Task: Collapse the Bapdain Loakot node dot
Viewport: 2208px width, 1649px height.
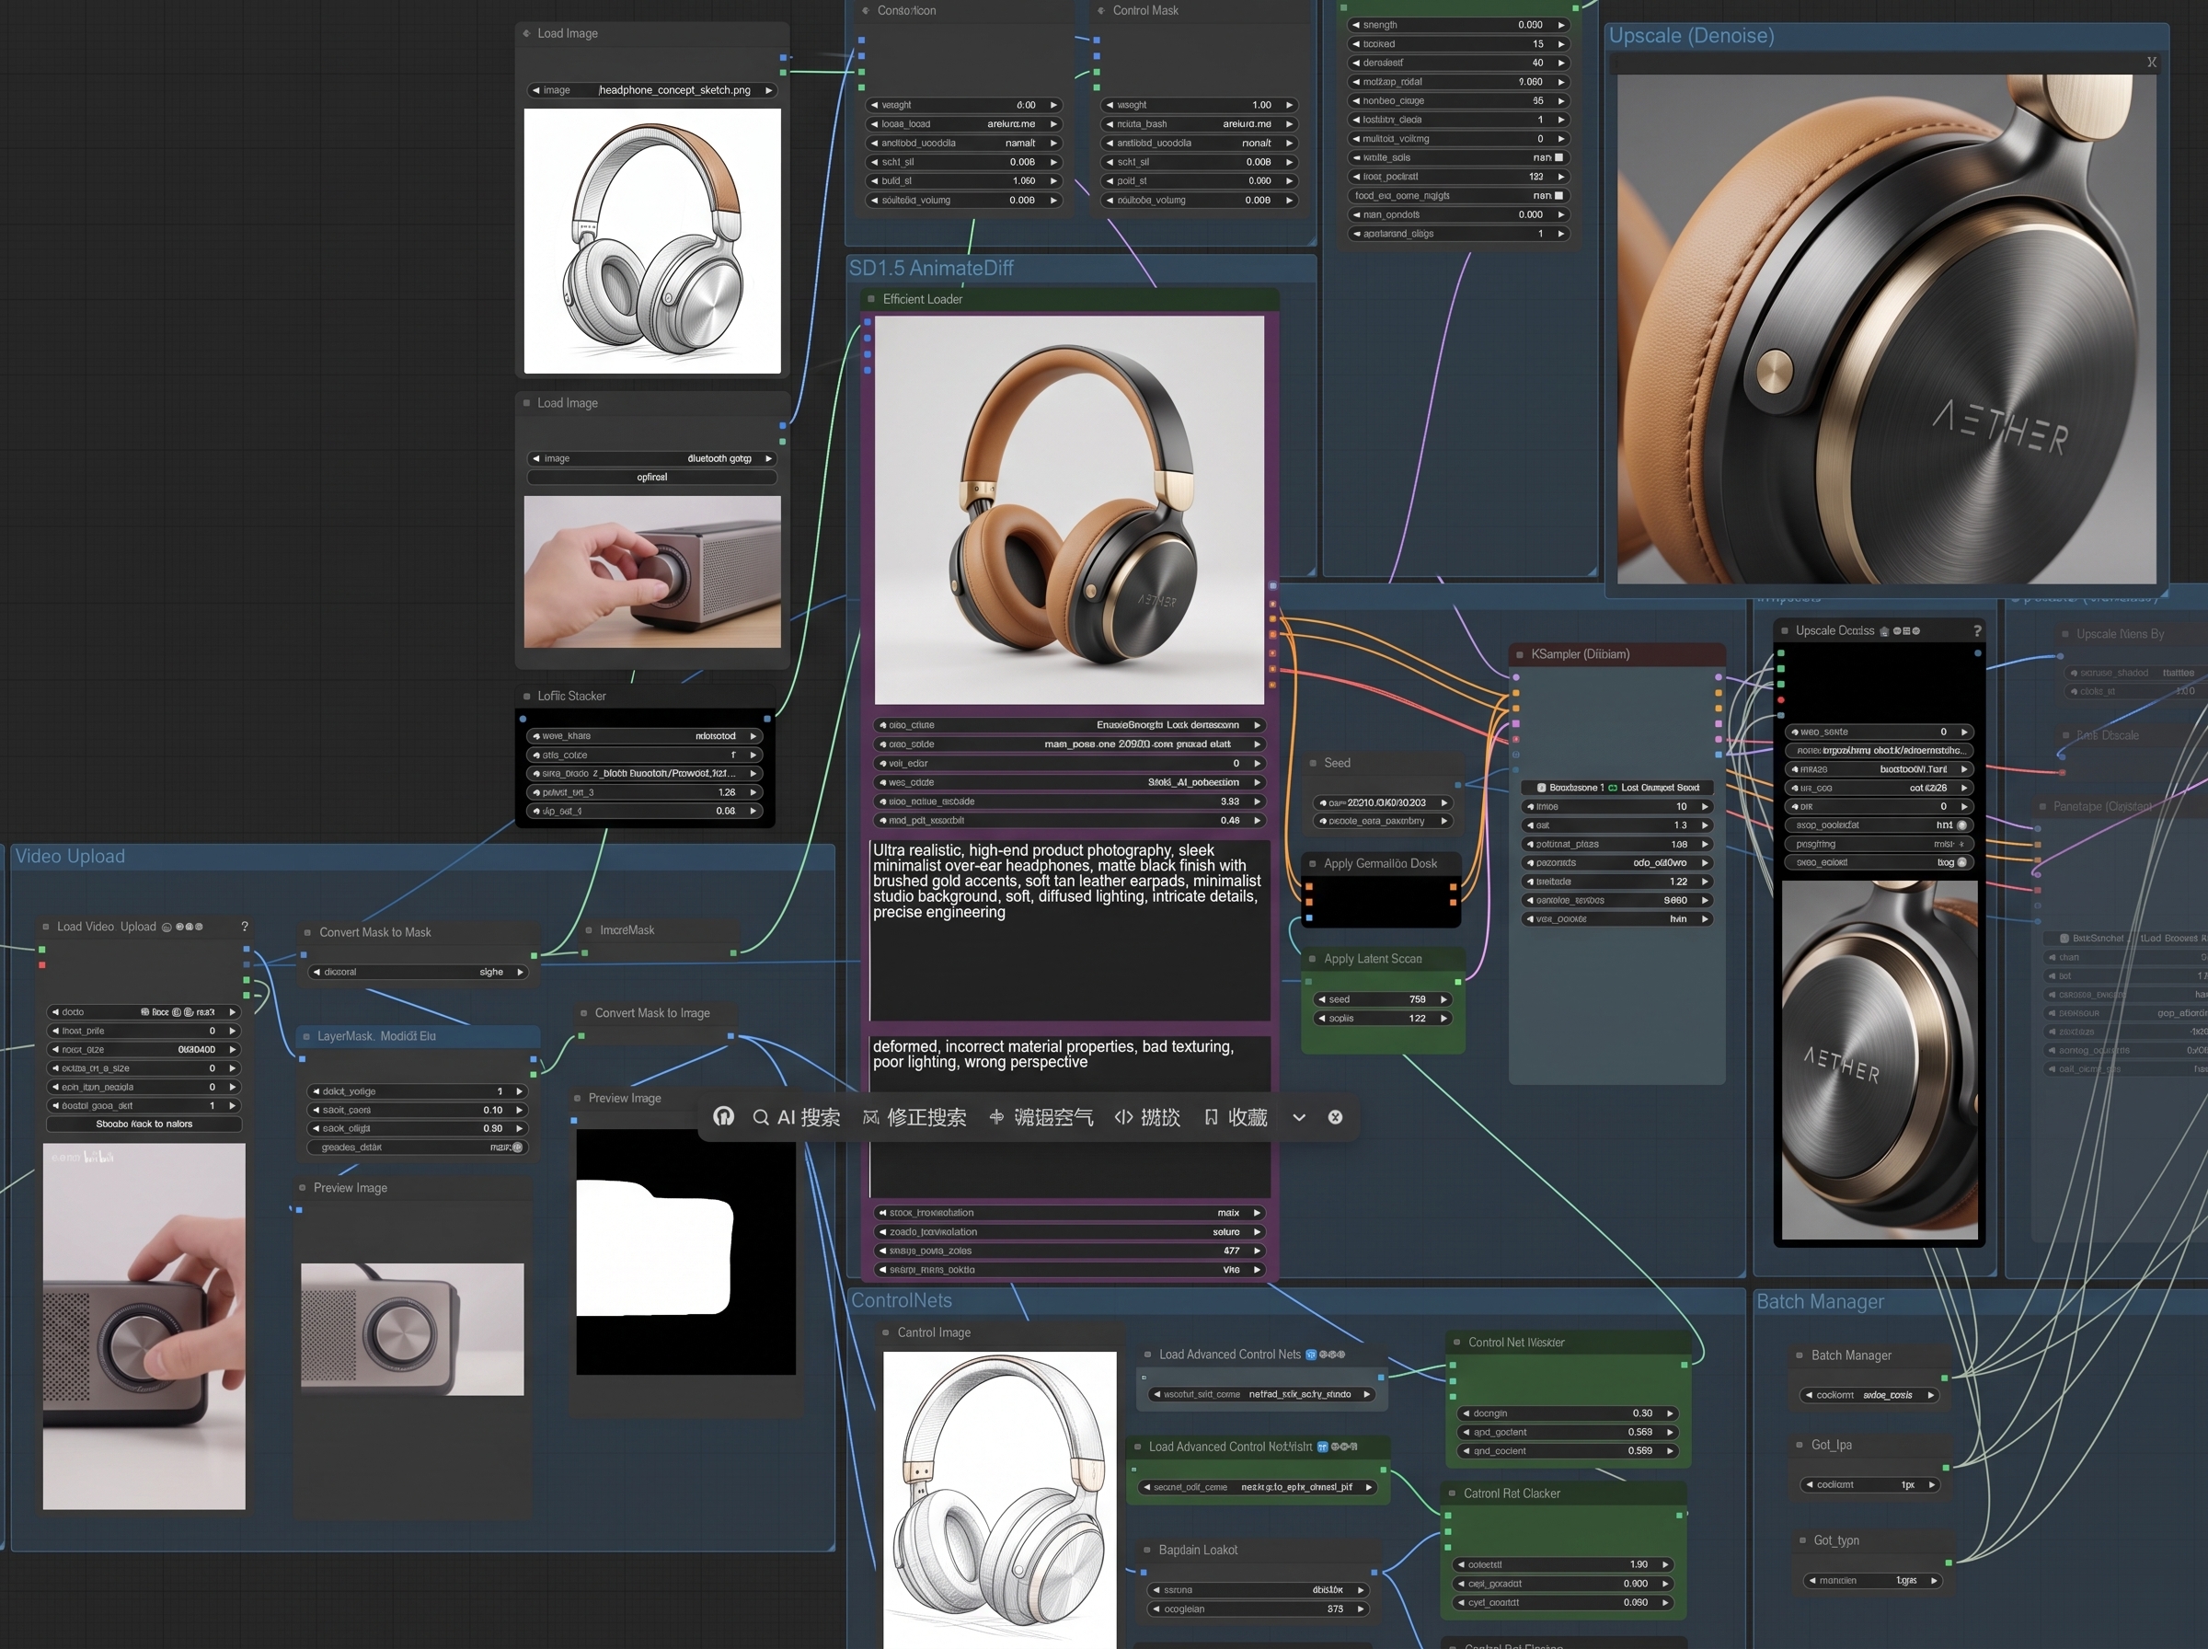Action: tap(1146, 1551)
